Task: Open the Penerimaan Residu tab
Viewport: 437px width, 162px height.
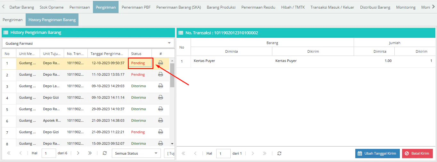Action: (258, 7)
